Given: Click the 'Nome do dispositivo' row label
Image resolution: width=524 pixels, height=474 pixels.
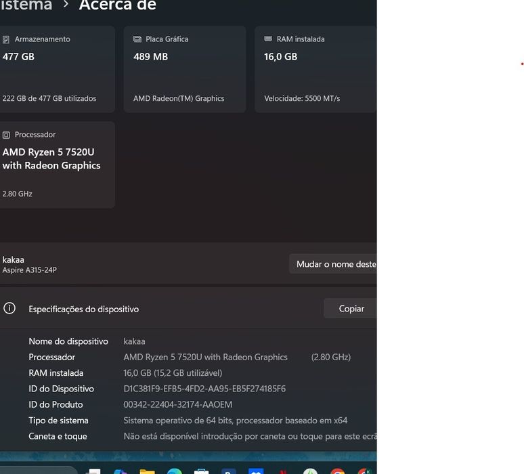Looking at the screenshot, I should click(68, 341).
